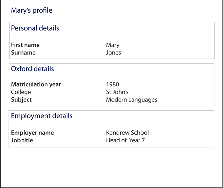Click the Employer name label
The width and height of the screenshot is (223, 188).
[x=32, y=133]
